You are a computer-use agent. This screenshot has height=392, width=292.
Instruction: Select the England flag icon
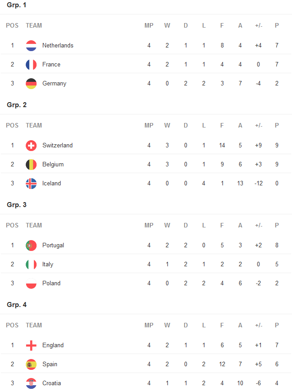coord(31,345)
